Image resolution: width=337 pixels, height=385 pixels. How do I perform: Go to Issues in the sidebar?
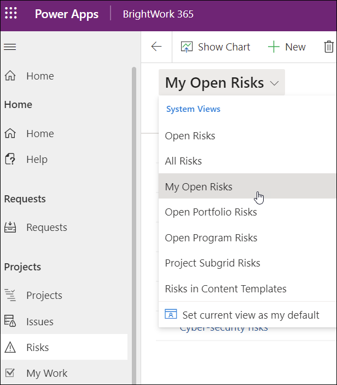[39, 321]
